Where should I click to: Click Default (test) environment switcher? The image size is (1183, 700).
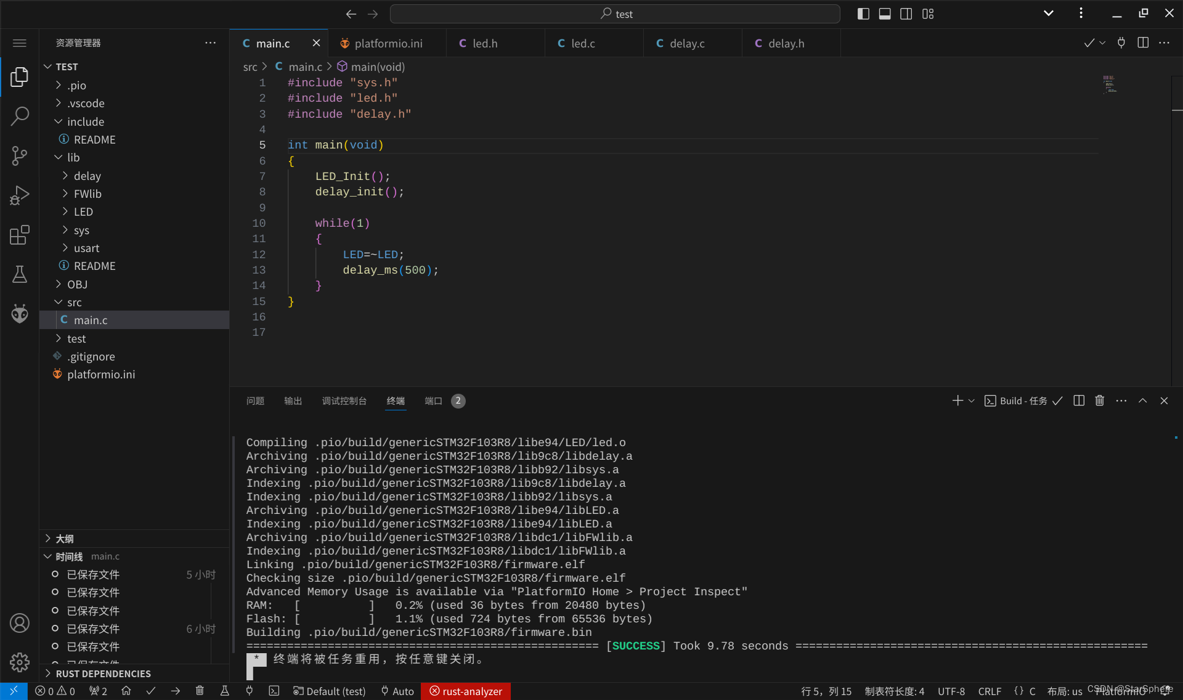point(330,691)
